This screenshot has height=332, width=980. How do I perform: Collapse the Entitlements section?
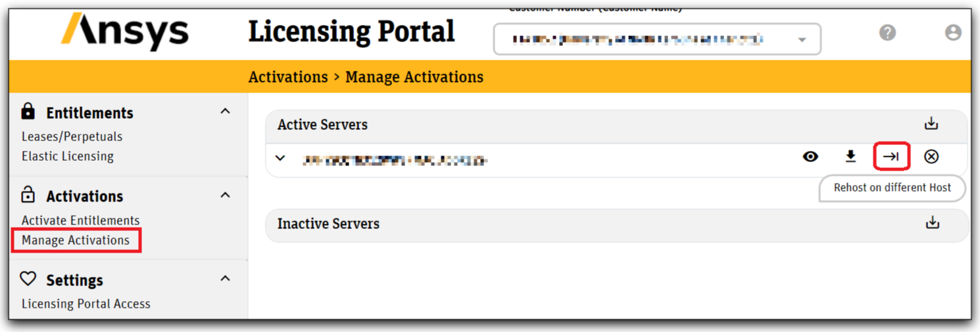point(225,112)
